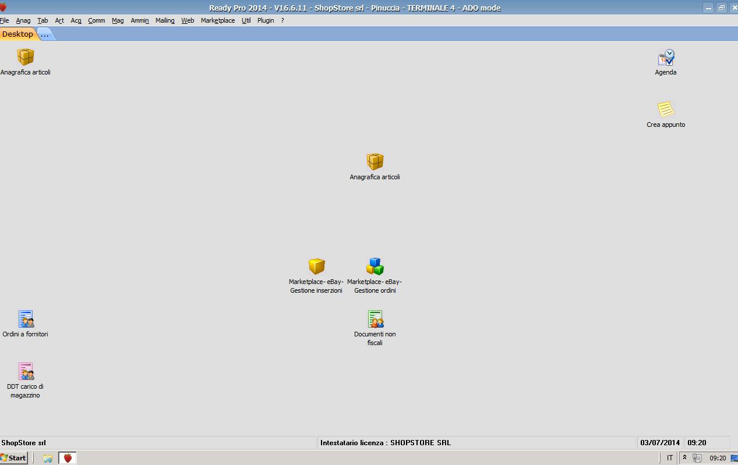Click the Ready Pro strawberry taskbar button
This screenshot has height=465, width=738.
click(68, 458)
